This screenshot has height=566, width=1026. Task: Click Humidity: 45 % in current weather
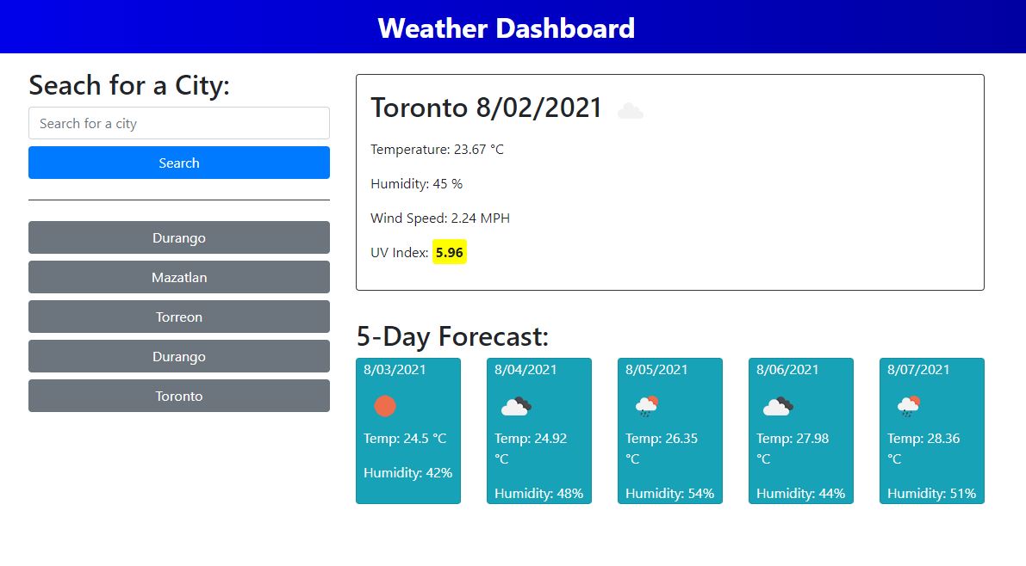[416, 184]
